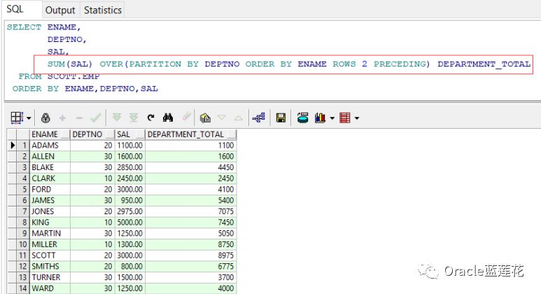Select the JONES name cell
Screen dimensions: 541x294
click(x=50, y=211)
